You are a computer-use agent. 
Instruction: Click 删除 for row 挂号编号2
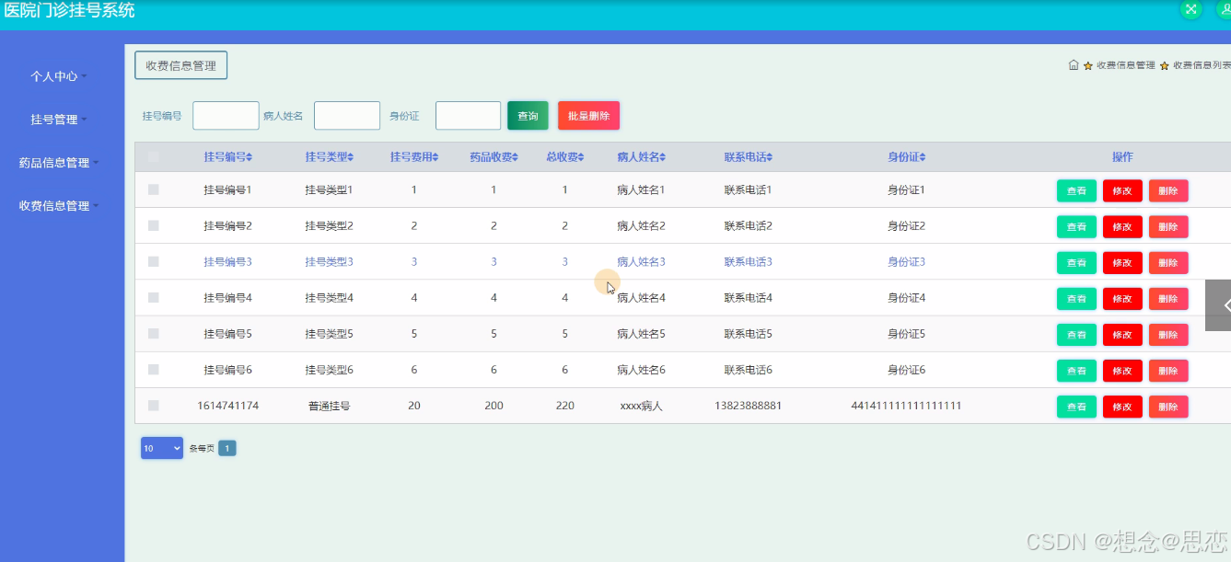1168,226
